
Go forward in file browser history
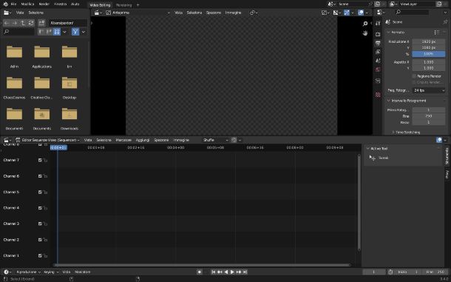(14, 23)
